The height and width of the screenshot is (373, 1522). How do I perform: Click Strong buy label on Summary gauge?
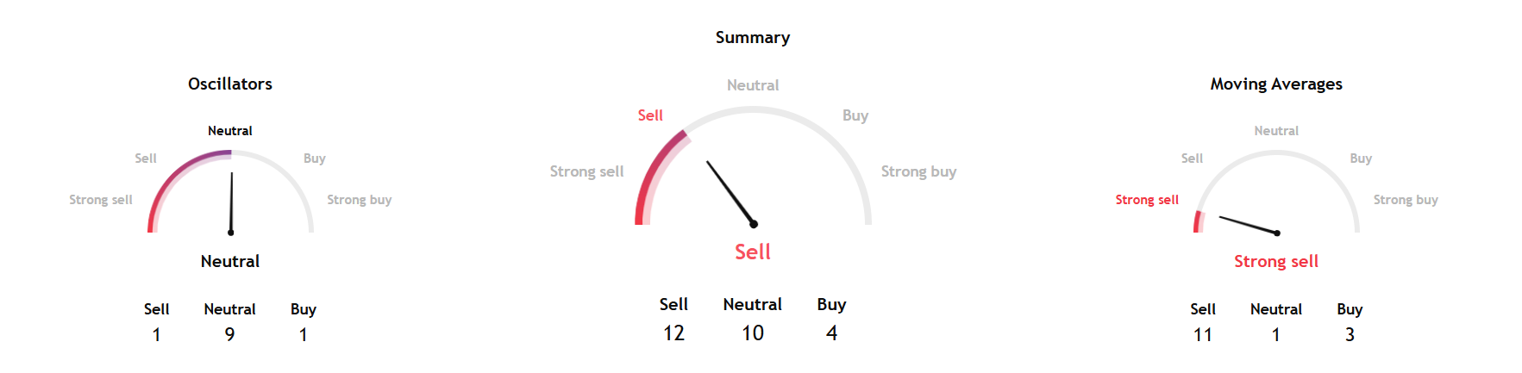tap(918, 171)
